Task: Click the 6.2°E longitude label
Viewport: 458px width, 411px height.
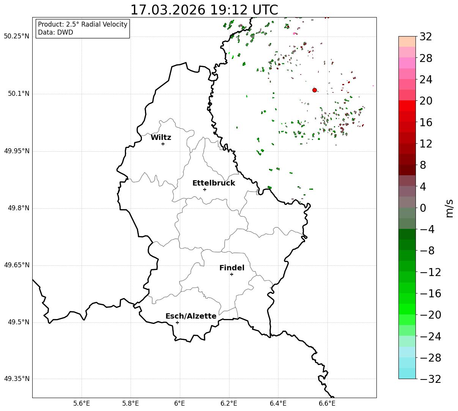Action: coord(229,403)
